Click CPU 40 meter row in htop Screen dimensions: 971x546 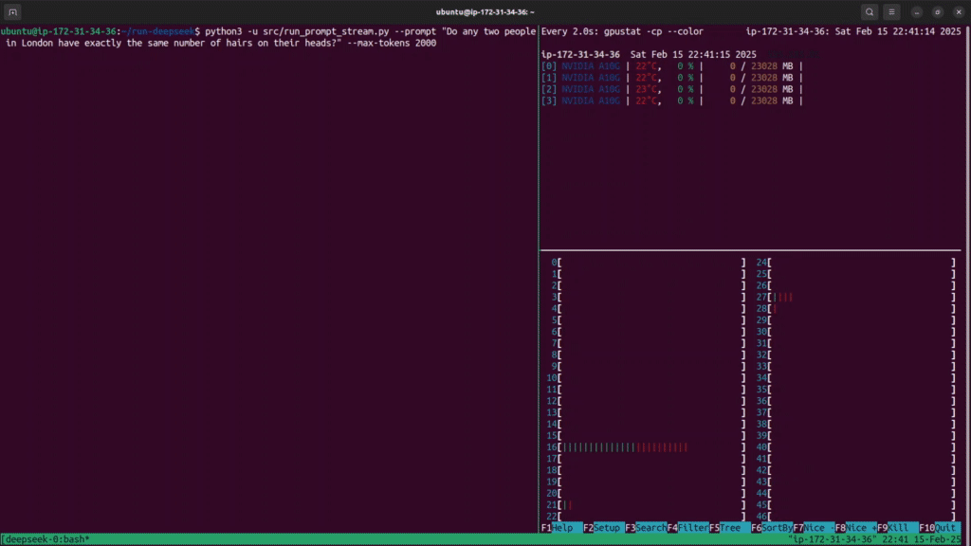point(856,447)
